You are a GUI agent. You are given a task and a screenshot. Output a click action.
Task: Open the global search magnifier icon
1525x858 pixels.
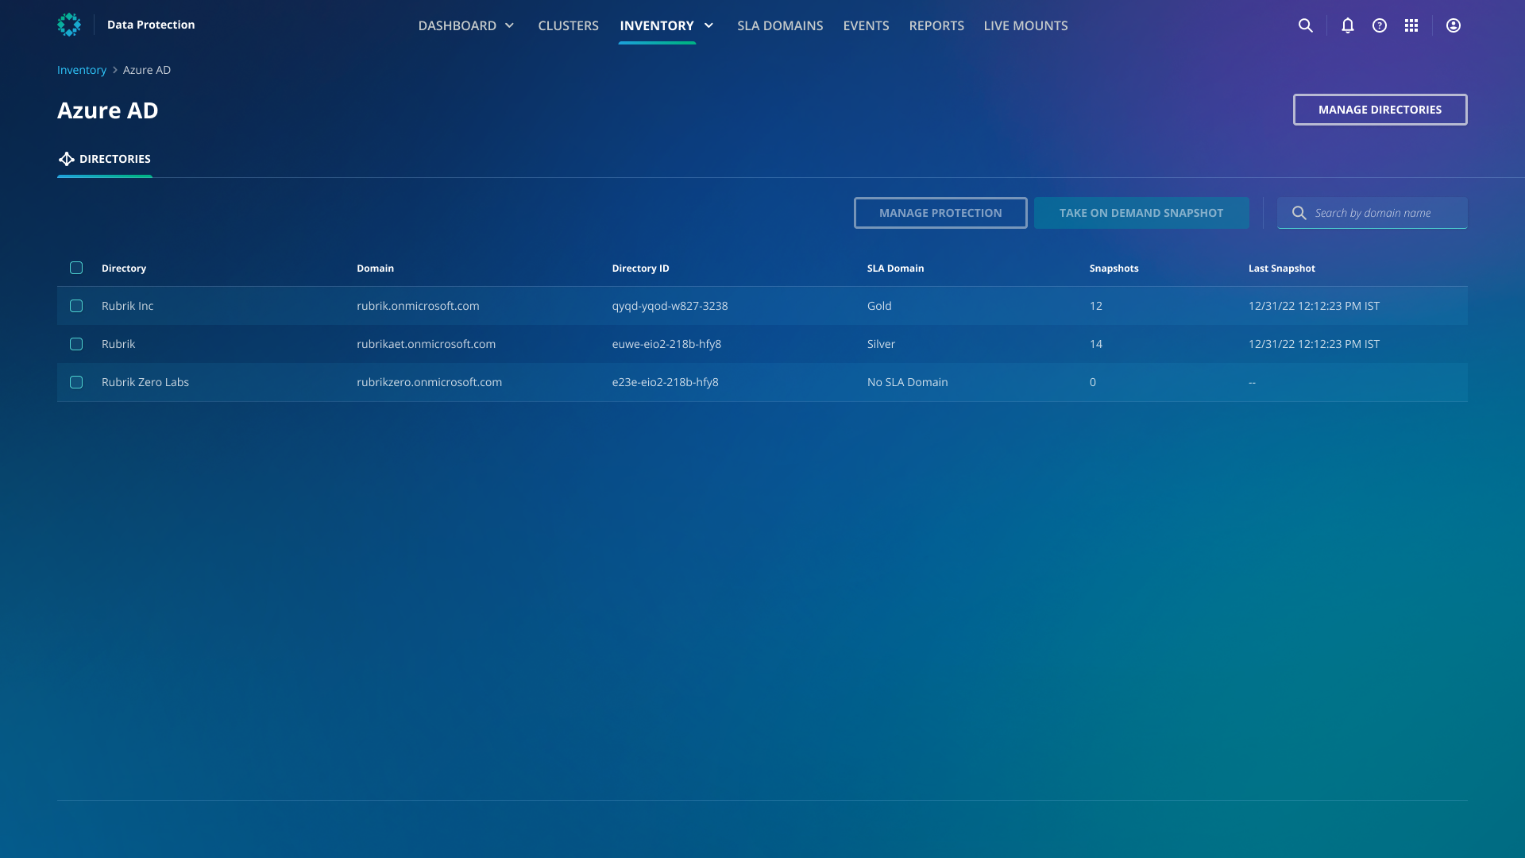pos(1305,25)
